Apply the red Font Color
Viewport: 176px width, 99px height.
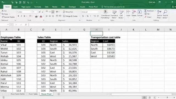tap(41, 16)
